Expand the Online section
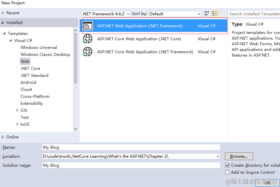This screenshot has height=187, width=280. click(3, 137)
